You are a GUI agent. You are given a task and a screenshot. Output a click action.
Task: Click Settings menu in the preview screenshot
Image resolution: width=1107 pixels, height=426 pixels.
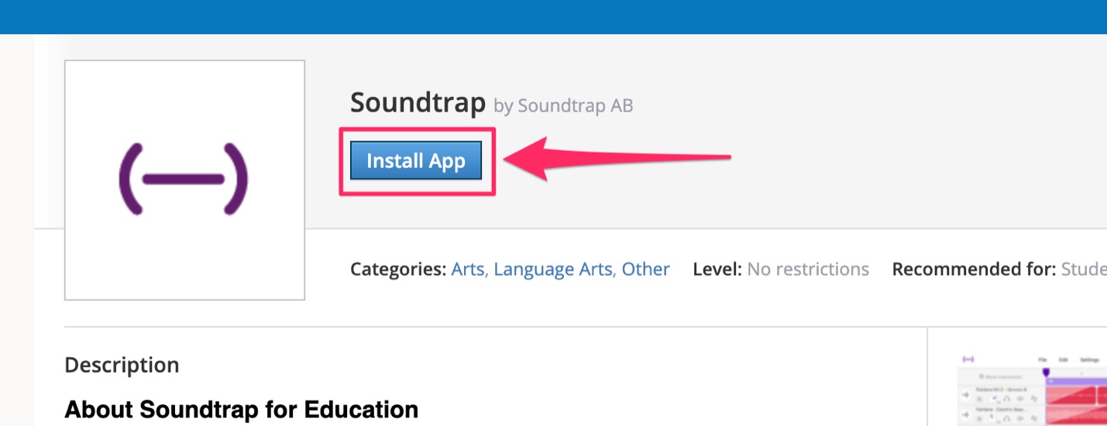click(1089, 359)
